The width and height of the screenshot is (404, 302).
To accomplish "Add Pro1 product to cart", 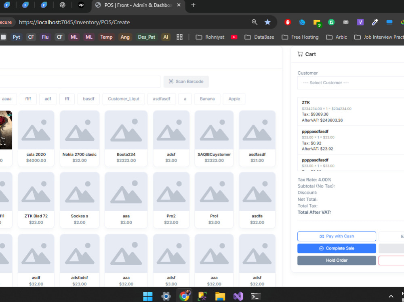I will tap(214, 200).
